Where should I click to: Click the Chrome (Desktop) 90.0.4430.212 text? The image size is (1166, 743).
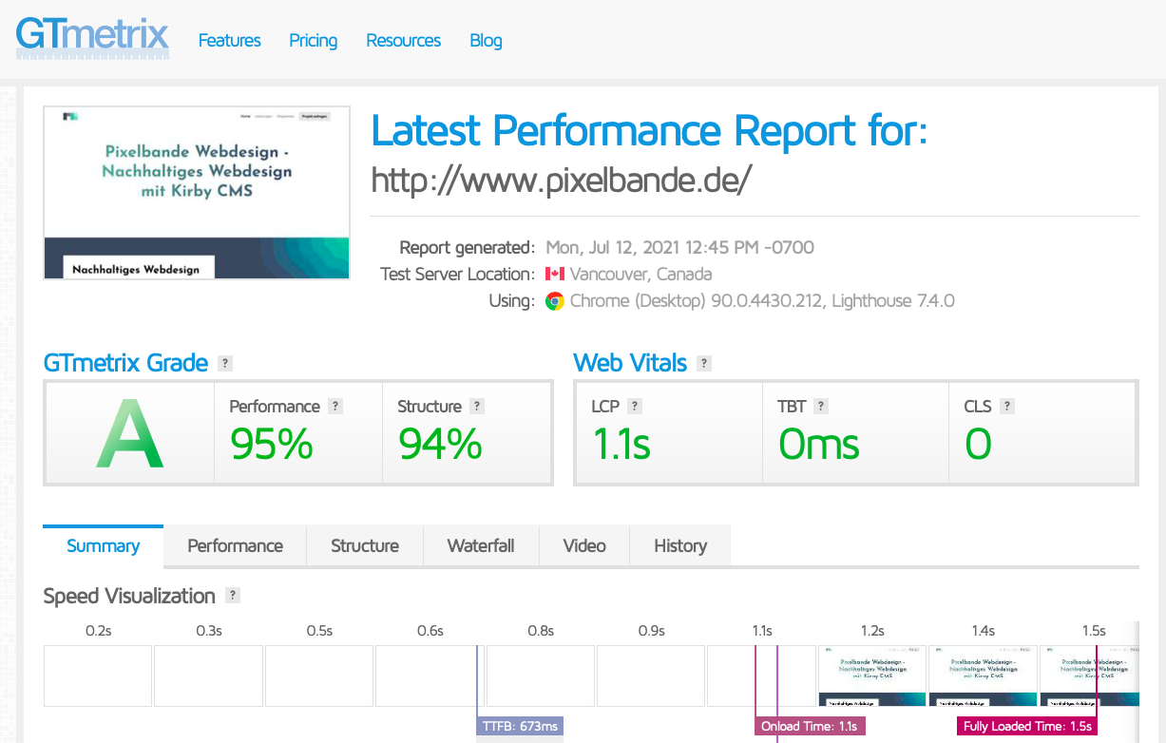(700, 301)
